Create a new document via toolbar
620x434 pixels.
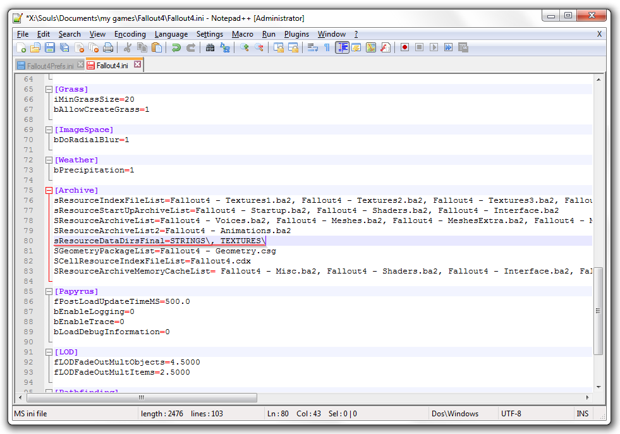tap(21, 48)
